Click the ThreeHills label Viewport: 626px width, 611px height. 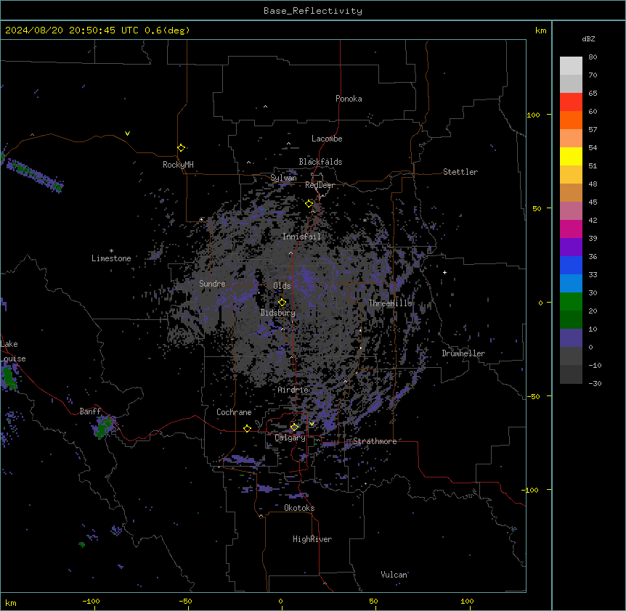point(390,303)
